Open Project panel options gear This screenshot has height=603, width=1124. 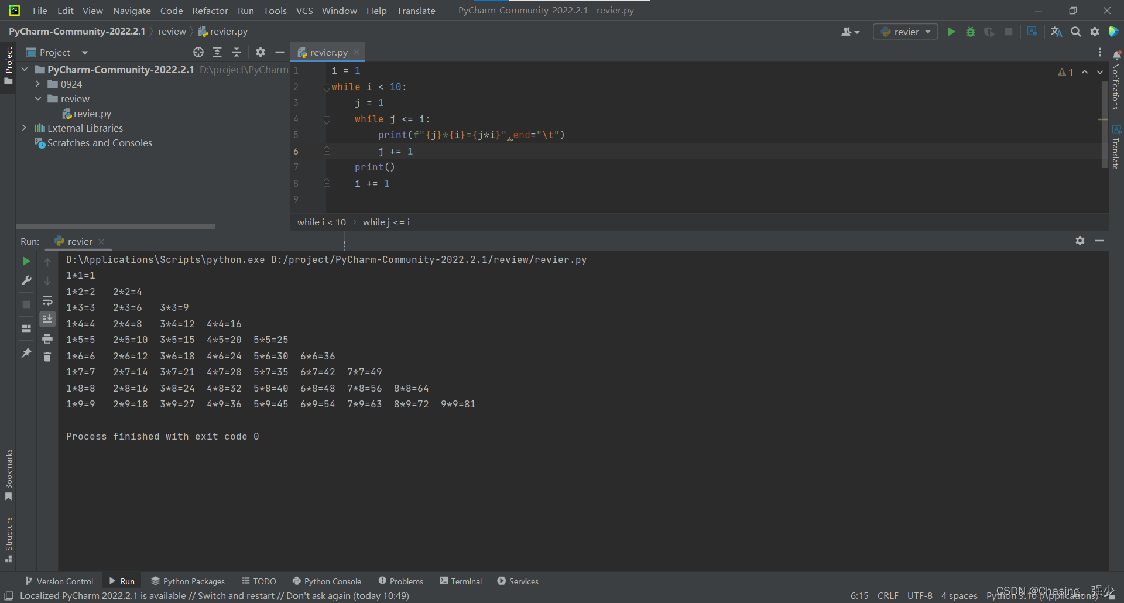click(261, 52)
